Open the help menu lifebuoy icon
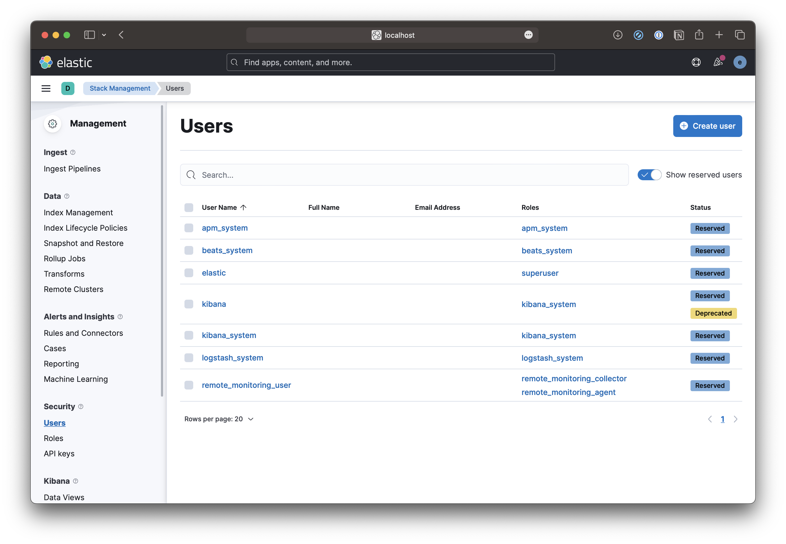Screen dimensions: 786x544 [696, 62]
